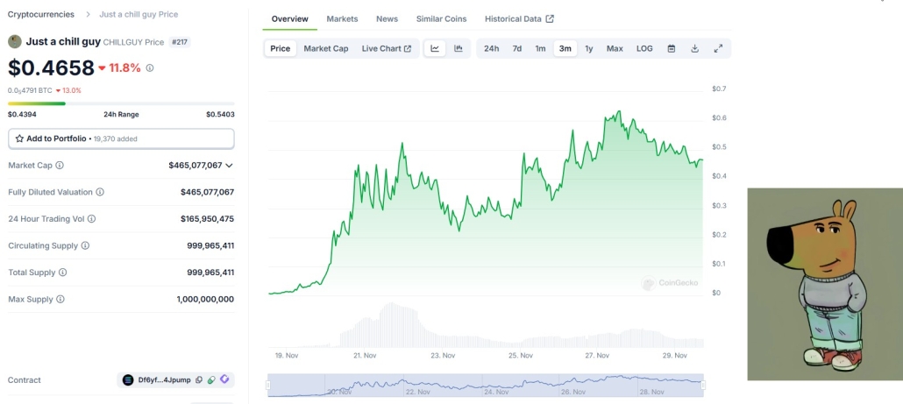Screen dimensions: 903x404
Task: Click the chart range navigator strip
Action: pos(485,385)
